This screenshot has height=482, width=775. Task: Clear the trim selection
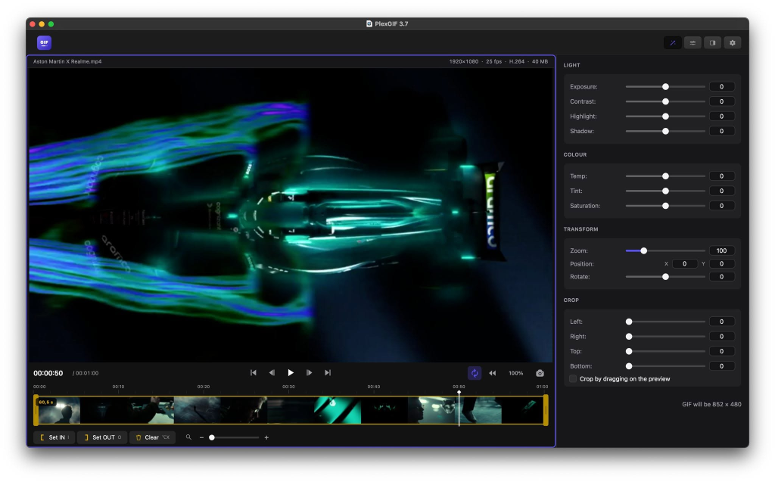pyautogui.click(x=152, y=437)
